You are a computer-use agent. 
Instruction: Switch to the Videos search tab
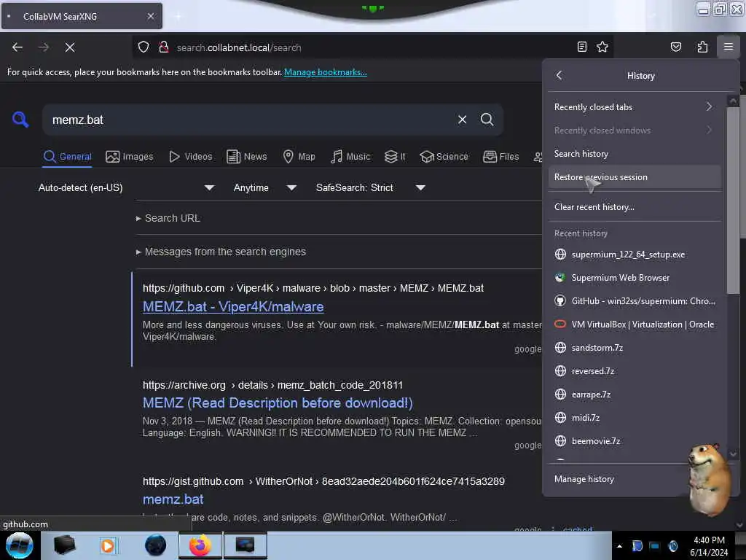click(x=191, y=156)
